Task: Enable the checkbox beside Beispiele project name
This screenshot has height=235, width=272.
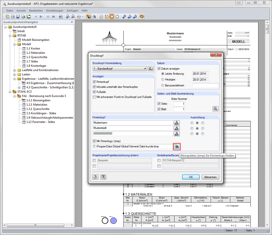Action: [94, 160]
